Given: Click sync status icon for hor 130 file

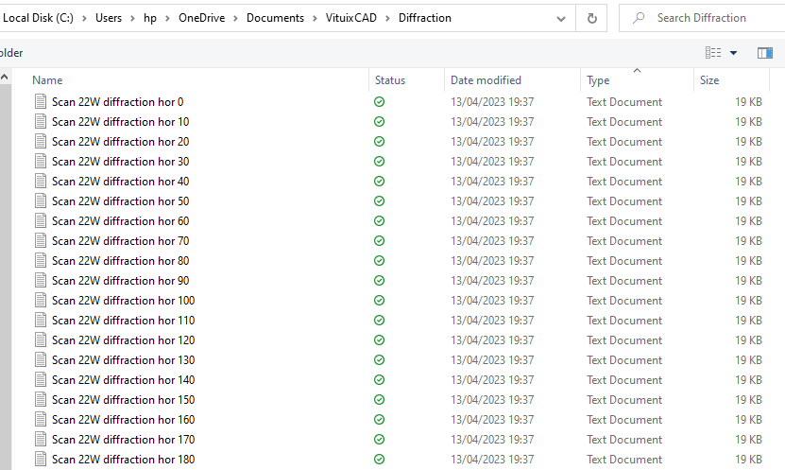Looking at the screenshot, I should pyautogui.click(x=380, y=359).
